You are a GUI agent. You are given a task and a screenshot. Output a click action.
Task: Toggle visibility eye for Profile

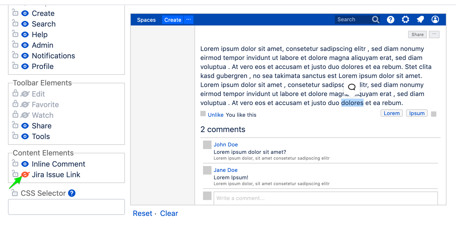25,66
